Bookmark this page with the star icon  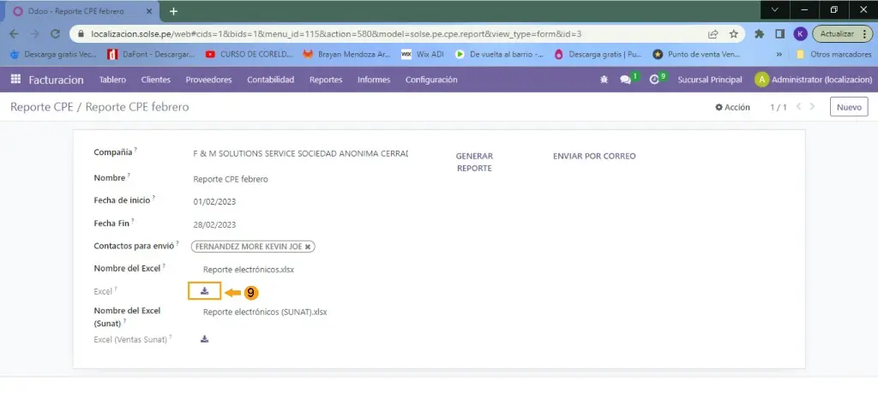click(734, 34)
